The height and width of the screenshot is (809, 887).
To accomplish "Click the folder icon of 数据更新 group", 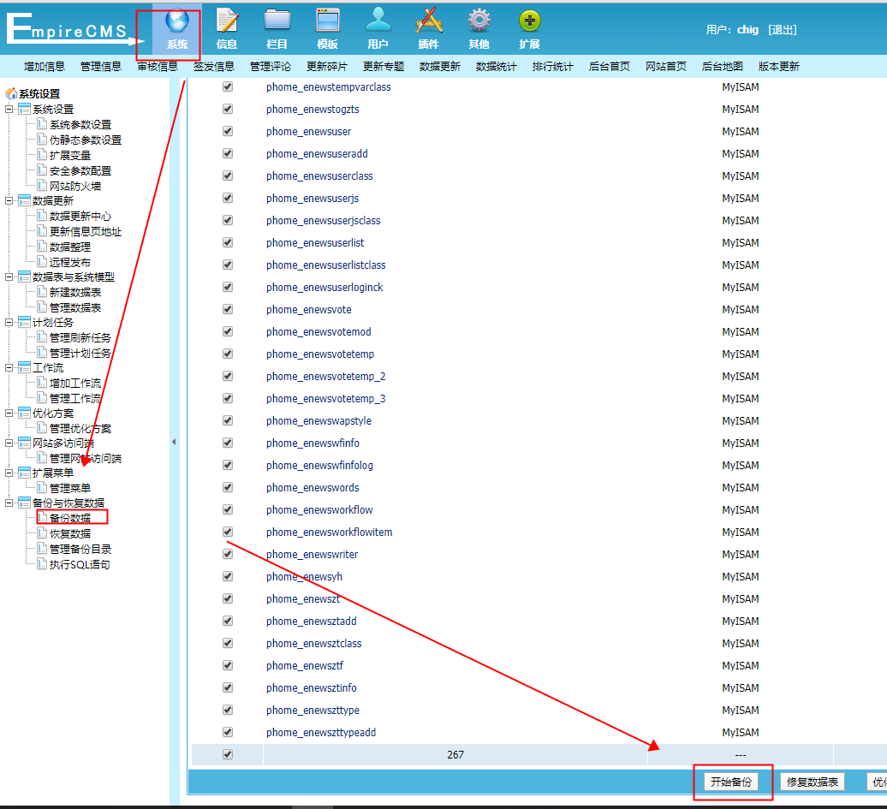I will coord(24,200).
